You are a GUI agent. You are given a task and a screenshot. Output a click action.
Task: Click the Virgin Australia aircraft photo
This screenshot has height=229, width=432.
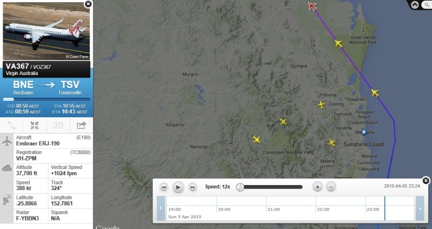click(x=46, y=31)
